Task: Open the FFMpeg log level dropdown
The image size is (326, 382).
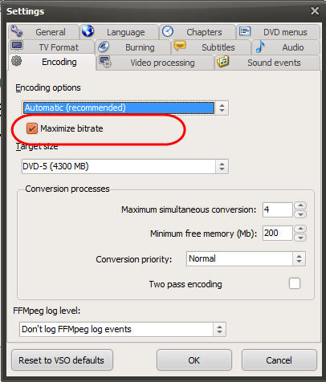Action: (x=123, y=329)
